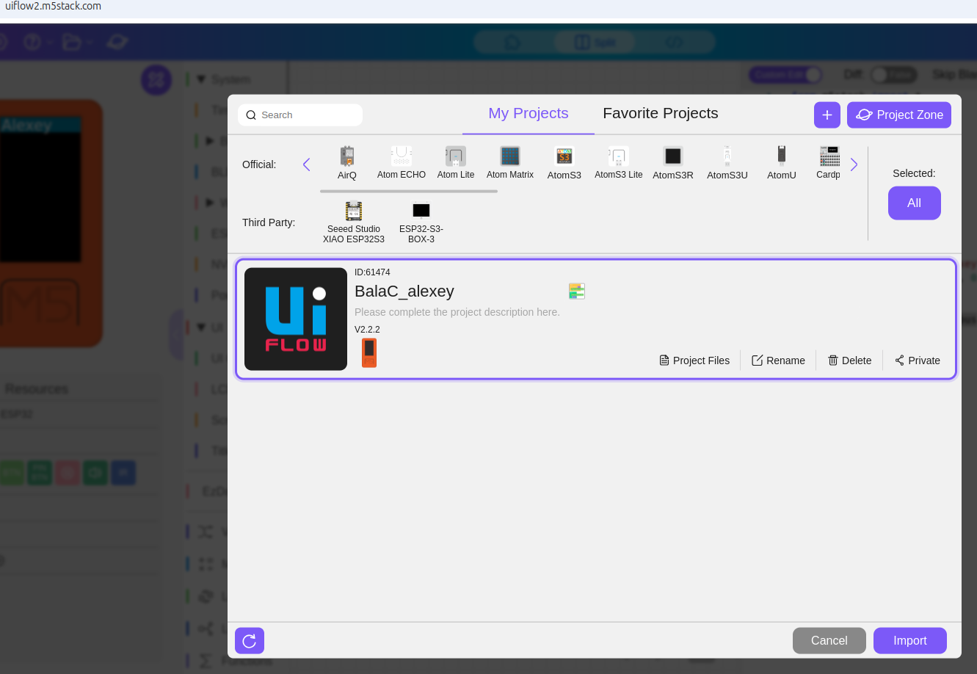Click the V2.2.2 version label
This screenshot has width=977, height=674.
click(367, 330)
